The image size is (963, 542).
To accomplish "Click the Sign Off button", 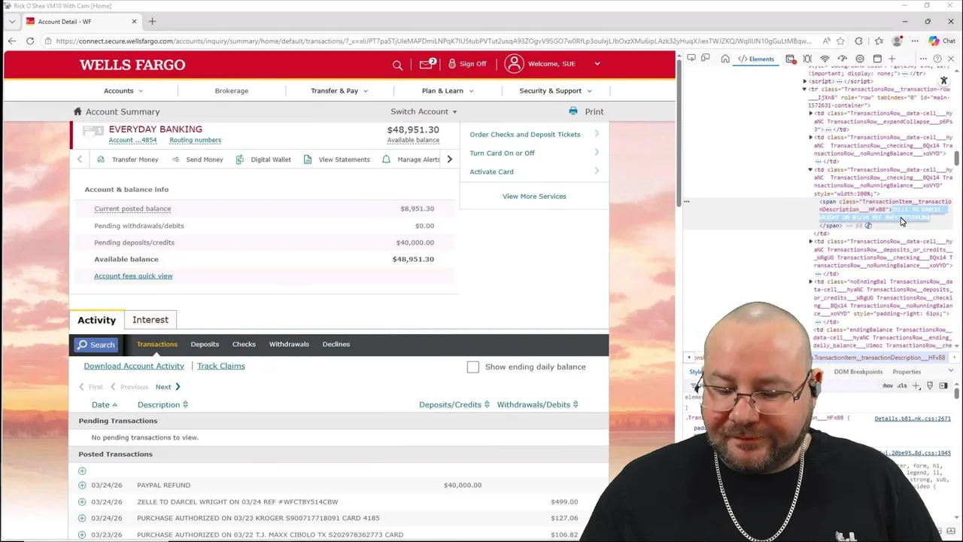I will tap(467, 64).
